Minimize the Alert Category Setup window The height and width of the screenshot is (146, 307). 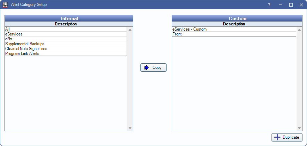280,5
